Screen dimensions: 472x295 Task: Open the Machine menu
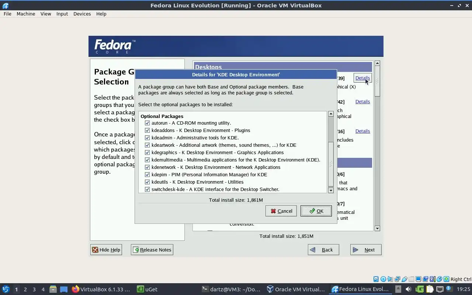coord(26,14)
